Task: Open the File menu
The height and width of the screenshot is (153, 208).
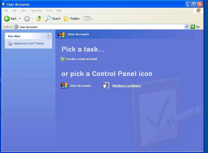Action: (6, 10)
